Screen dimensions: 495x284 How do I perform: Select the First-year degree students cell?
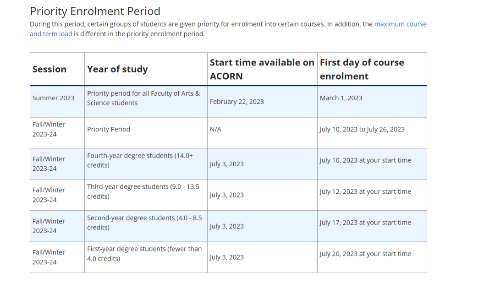(144, 254)
